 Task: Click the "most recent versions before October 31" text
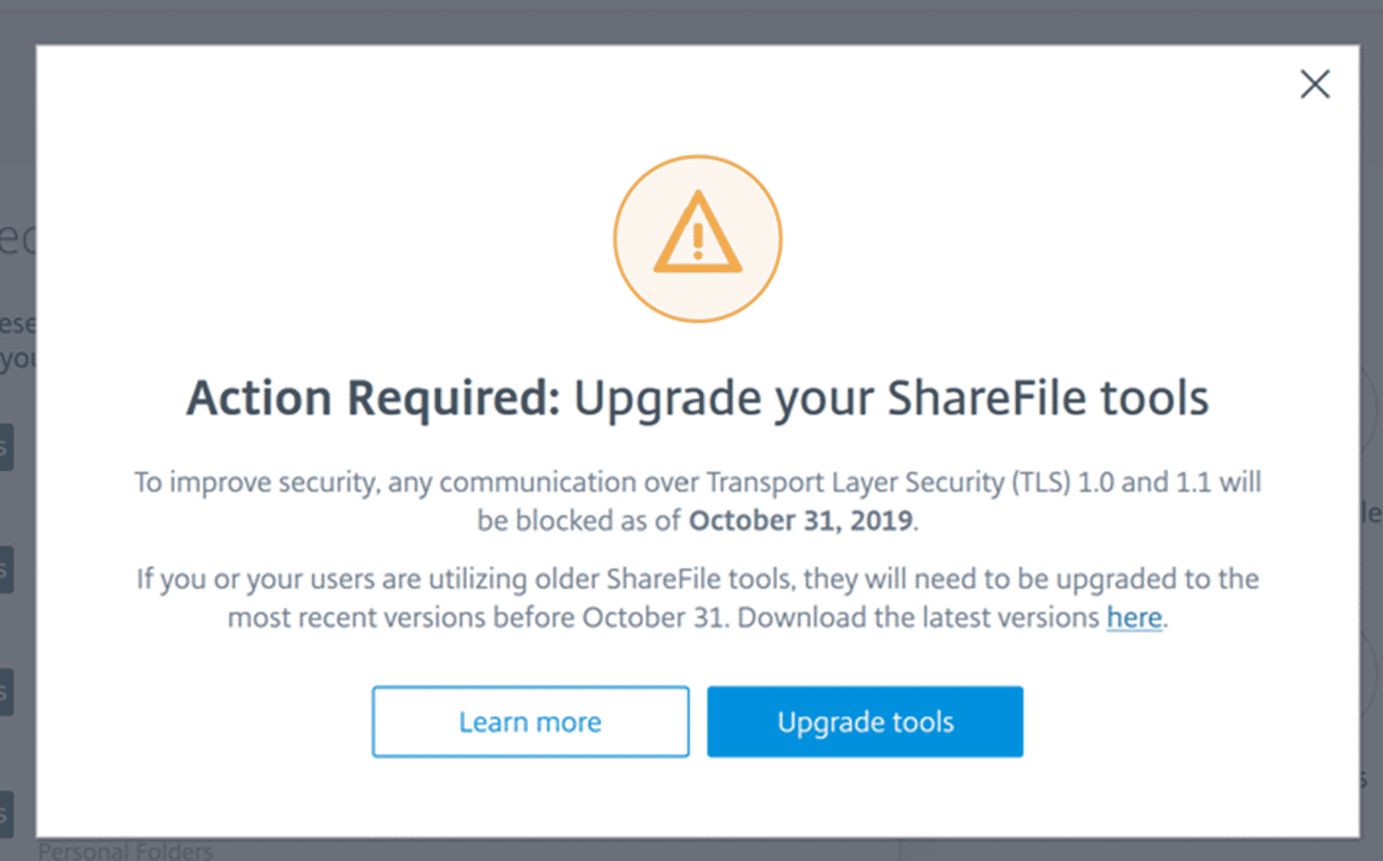476,618
